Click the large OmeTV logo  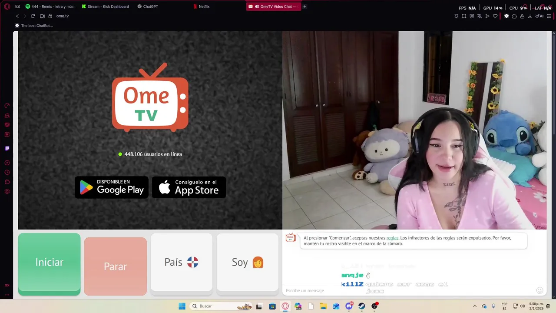coord(150,98)
